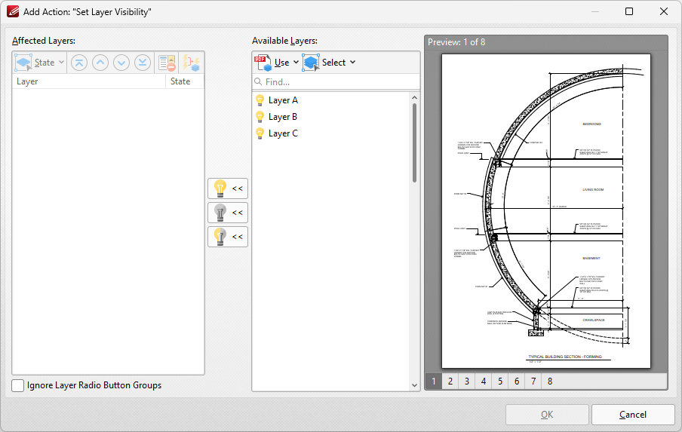Switch preview to page 2
The height and width of the screenshot is (432, 682).
point(450,381)
